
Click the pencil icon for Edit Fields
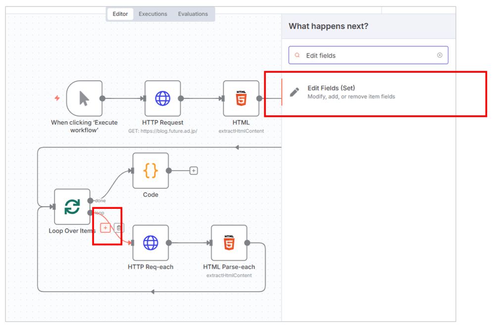295,92
